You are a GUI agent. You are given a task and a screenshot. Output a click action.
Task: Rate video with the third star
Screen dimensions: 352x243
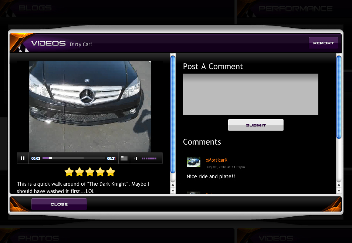pos(90,172)
